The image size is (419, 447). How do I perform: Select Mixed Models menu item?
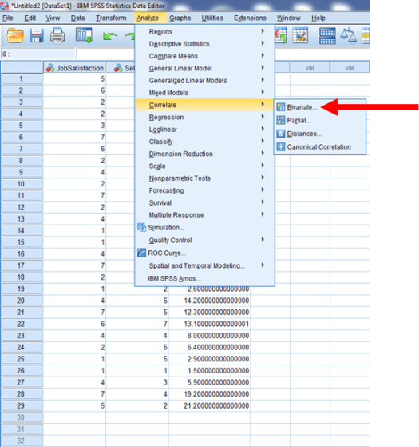(x=204, y=93)
